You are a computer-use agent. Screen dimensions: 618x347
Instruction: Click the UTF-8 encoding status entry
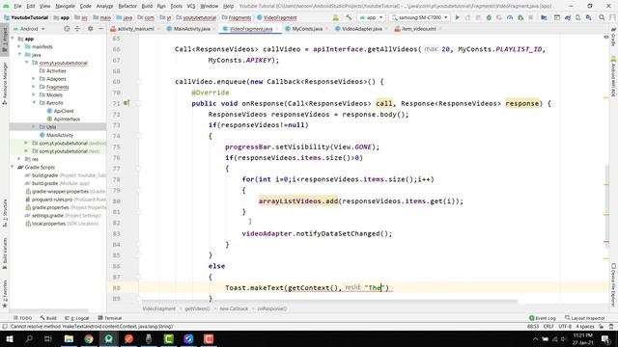565,327
